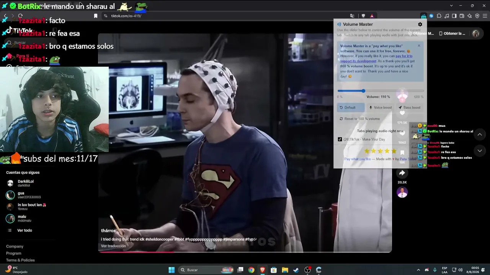The width and height of the screenshot is (490, 275).
Task: Open the weather widget showing 8°C
Action: pyautogui.click(x=17, y=270)
